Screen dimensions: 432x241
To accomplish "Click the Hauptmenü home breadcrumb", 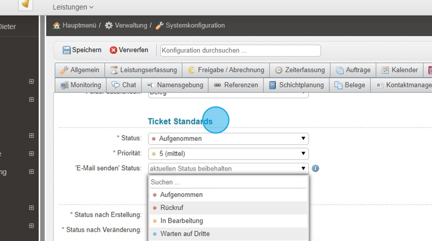I will [x=74, y=25].
